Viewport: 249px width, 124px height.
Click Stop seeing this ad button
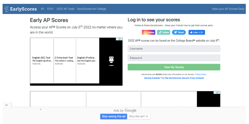pos(114,116)
